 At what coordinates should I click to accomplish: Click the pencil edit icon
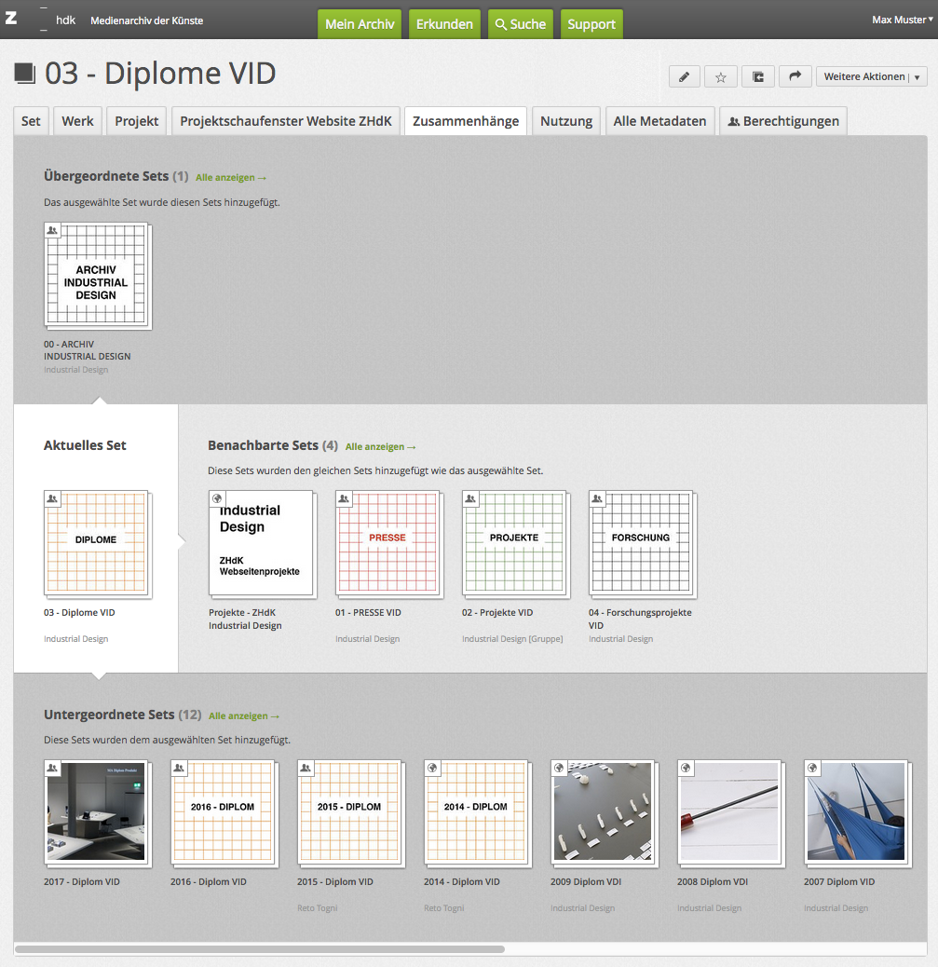(684, 77)
